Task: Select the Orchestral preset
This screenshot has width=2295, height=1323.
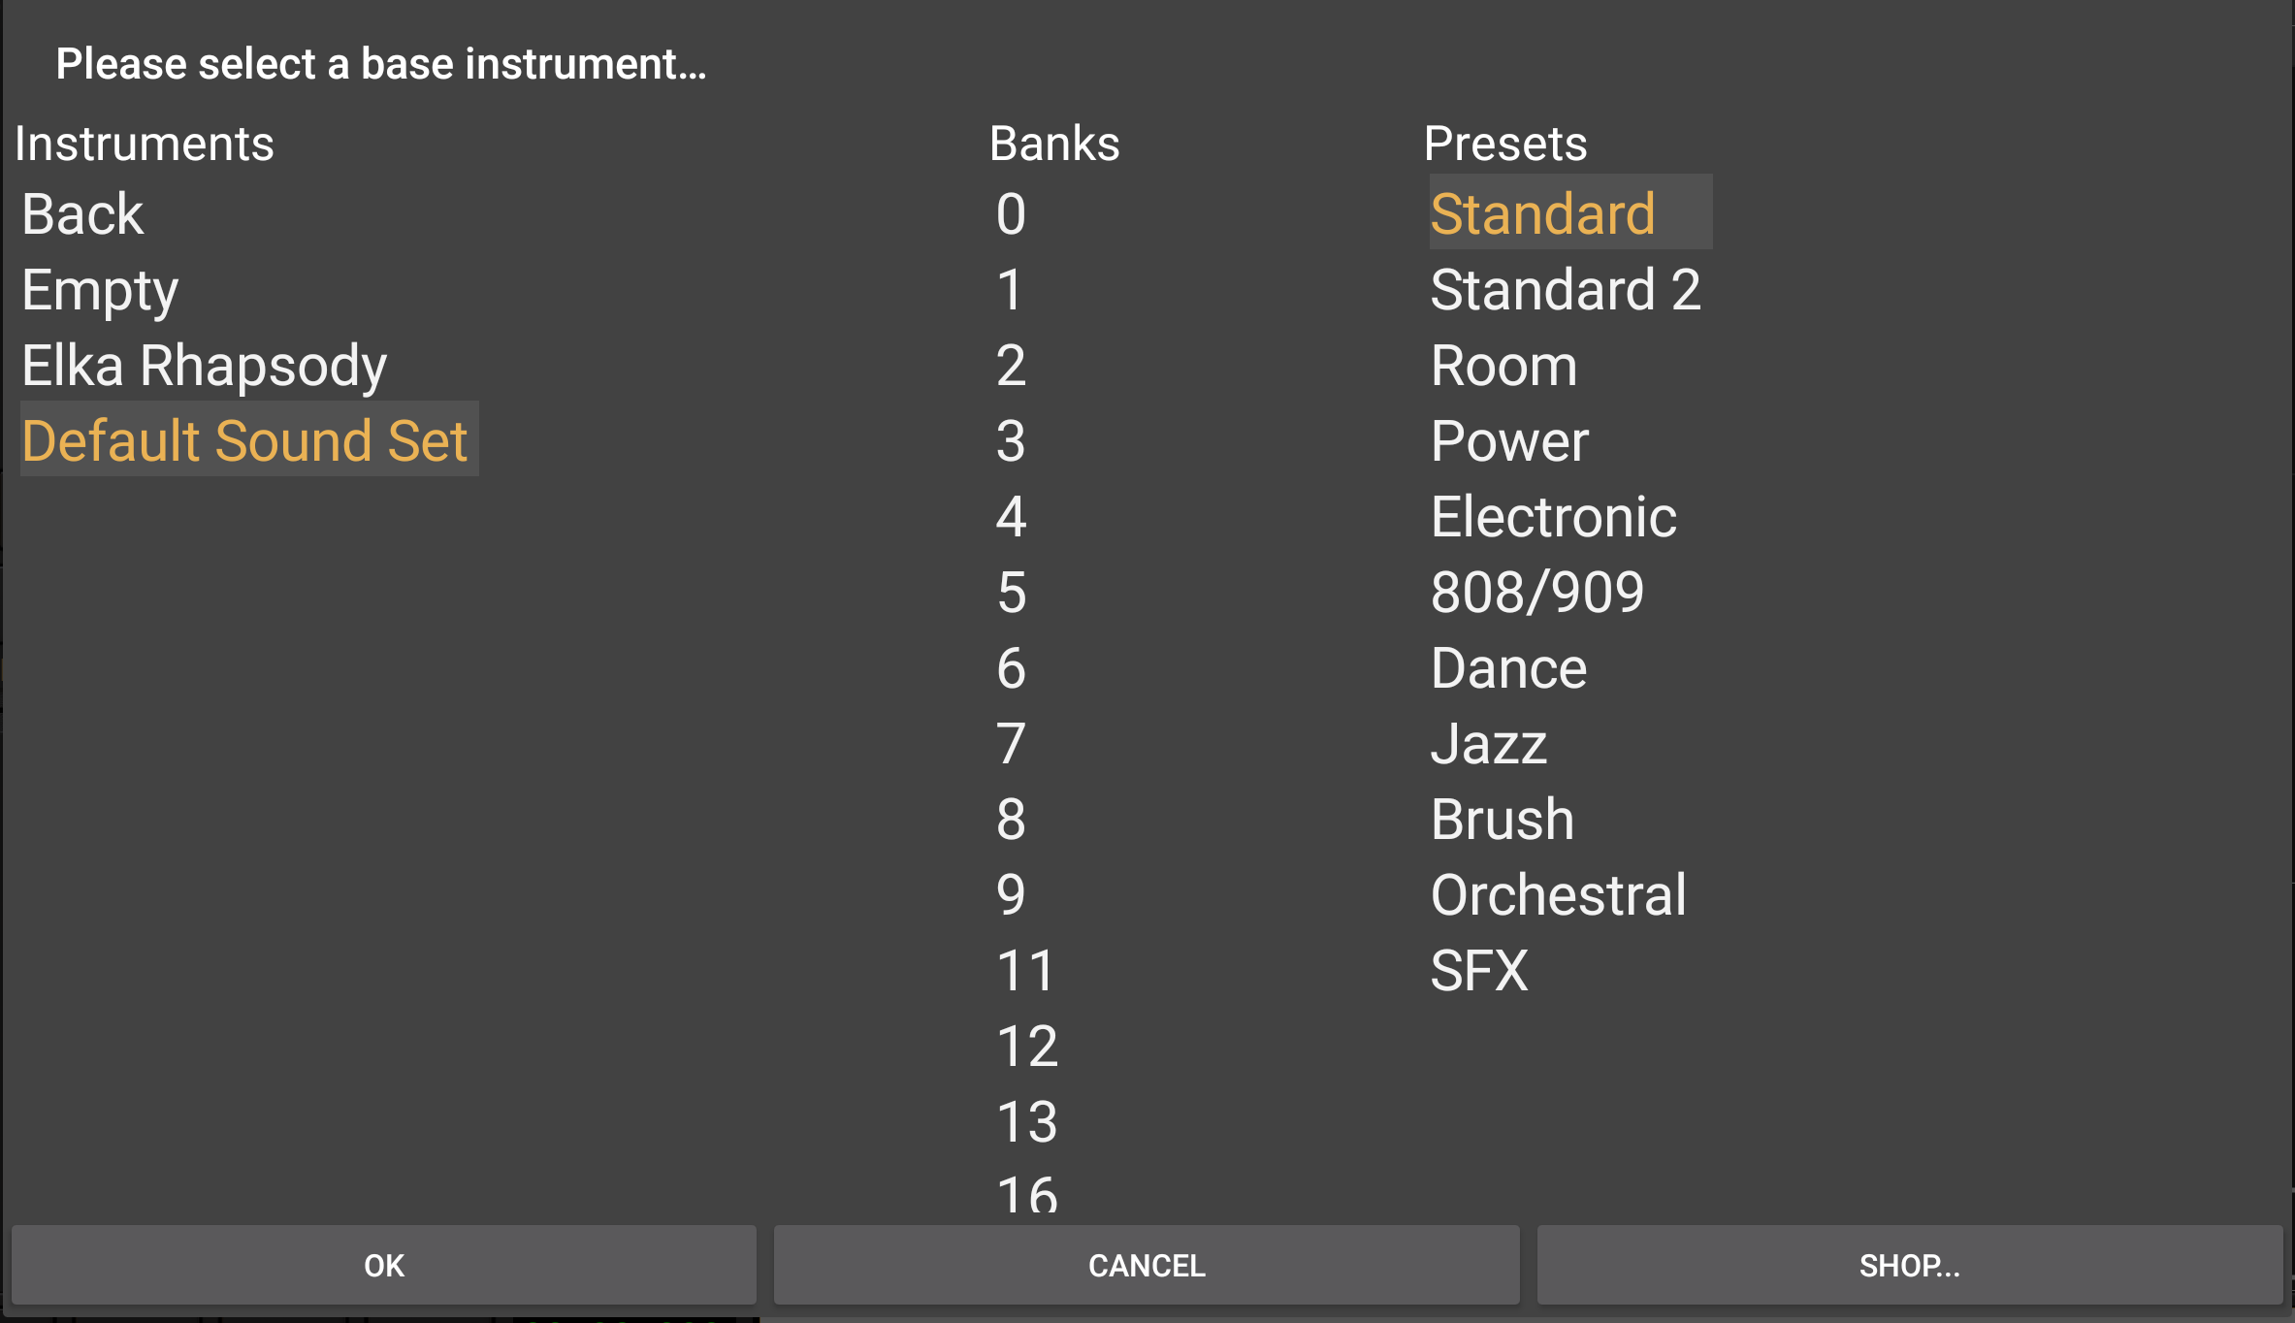Action: coord(1558,895)
